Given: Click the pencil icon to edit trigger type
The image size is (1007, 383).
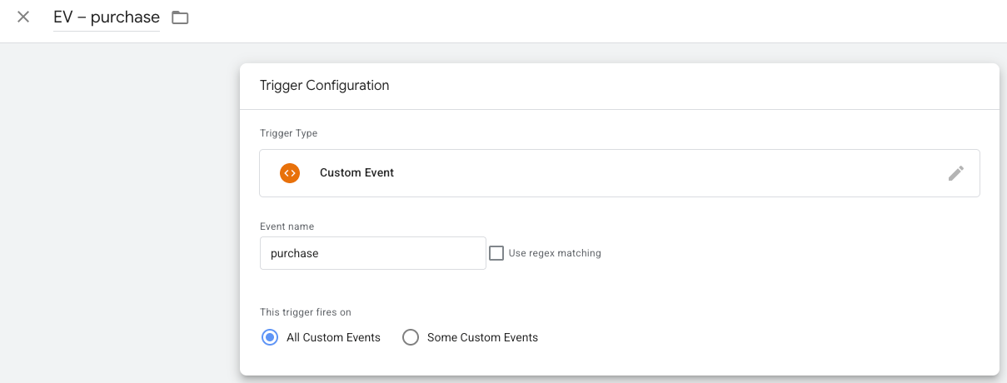Looking at the screenshot, I should pos(956,173).
